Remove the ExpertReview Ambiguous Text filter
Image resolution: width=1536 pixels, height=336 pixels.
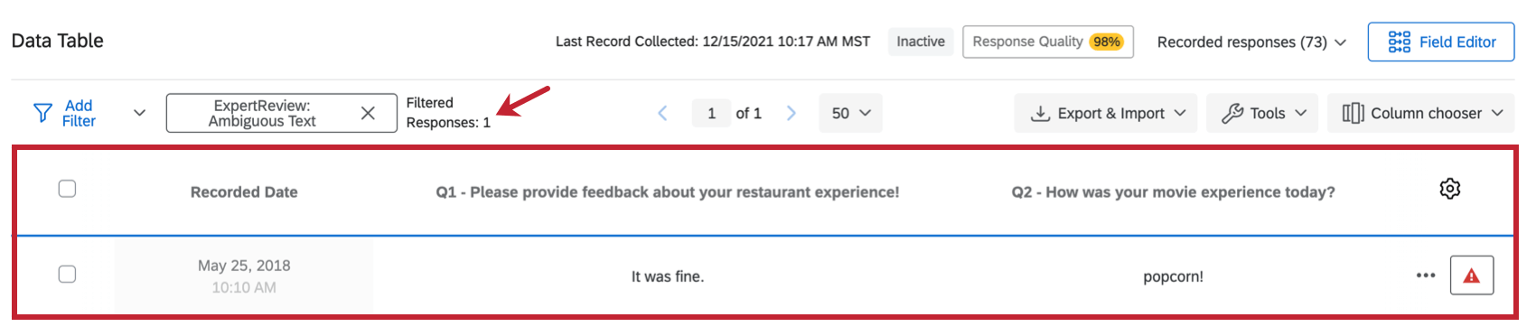click(368, 113)
